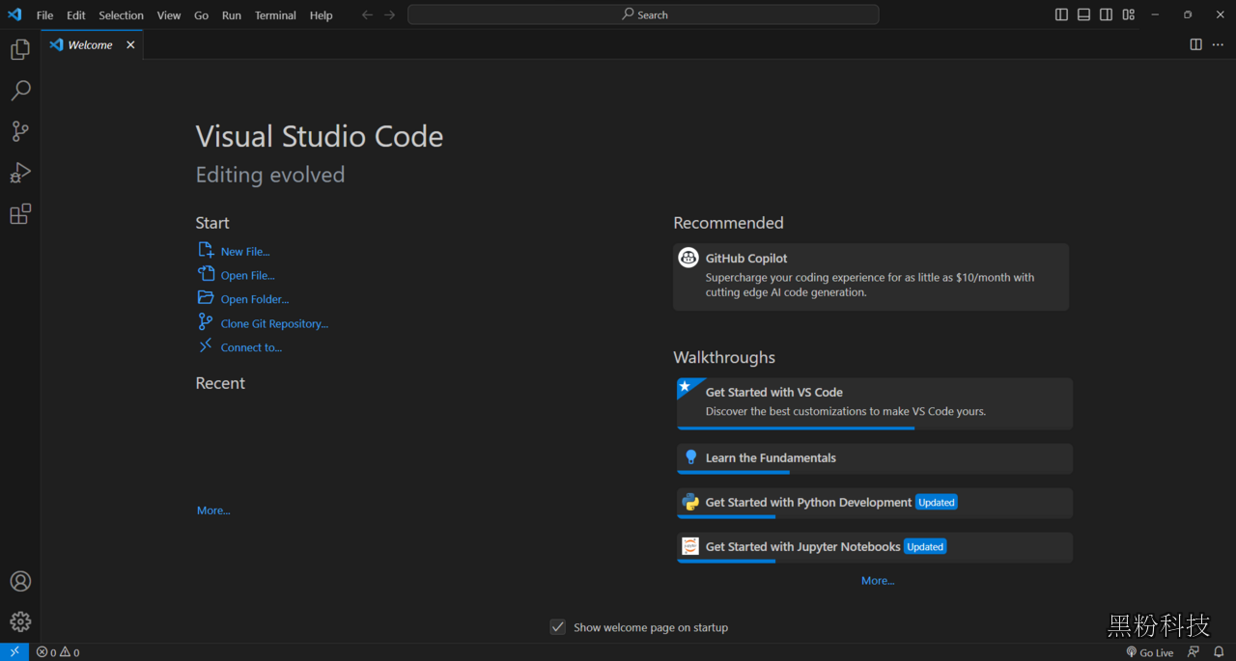The height and width of the screenshot is (661, 1236).
Task: Open the Edit menu
Action: (76, 15)
